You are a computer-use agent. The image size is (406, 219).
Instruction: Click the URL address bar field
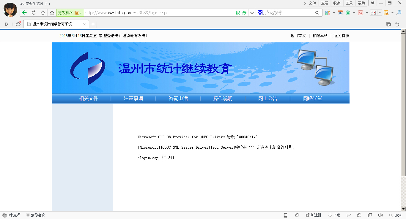point(160,13)
